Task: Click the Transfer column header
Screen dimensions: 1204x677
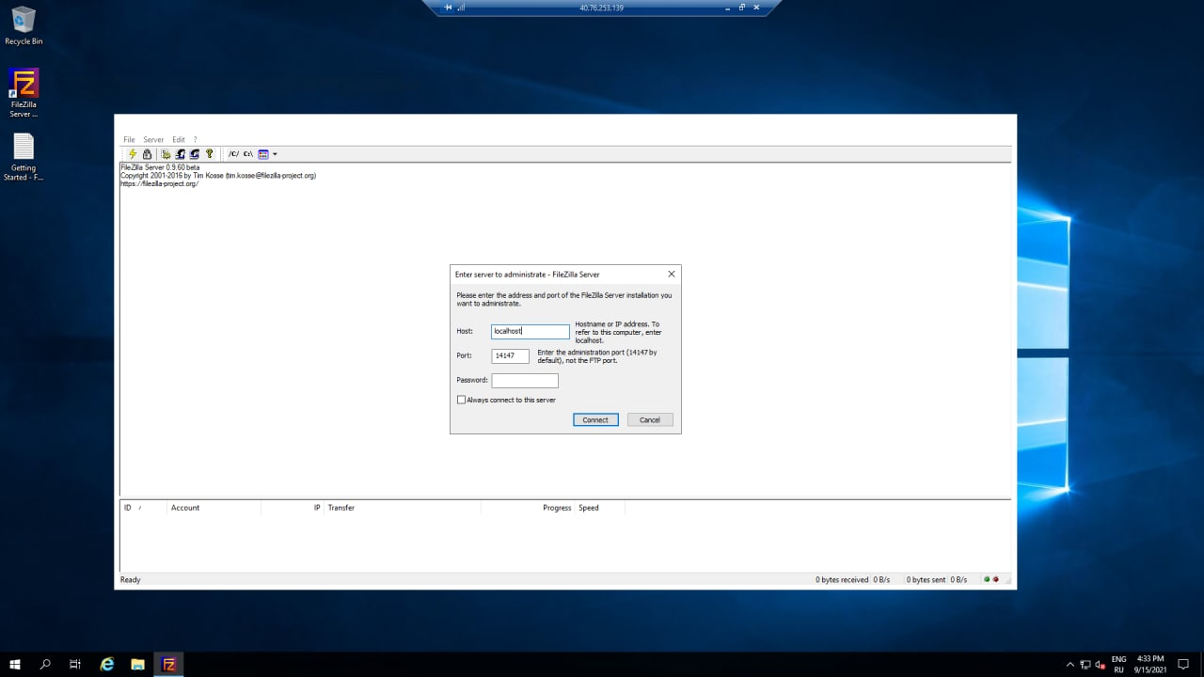Action: (x=403, y=508)
